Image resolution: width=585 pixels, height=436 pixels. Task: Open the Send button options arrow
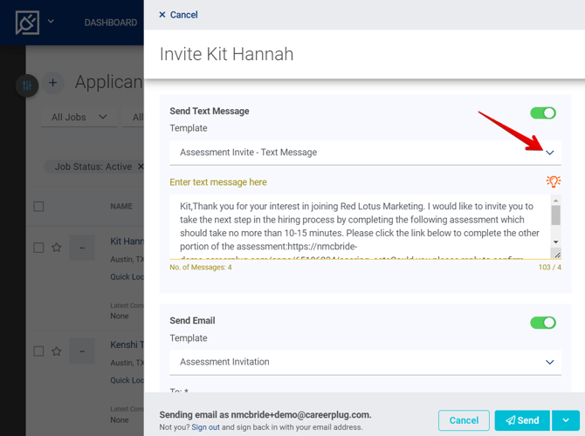[563, 420]
